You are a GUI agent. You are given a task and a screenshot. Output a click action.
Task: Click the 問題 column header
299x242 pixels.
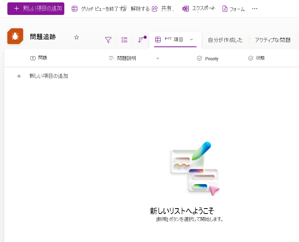click(43, 58)
